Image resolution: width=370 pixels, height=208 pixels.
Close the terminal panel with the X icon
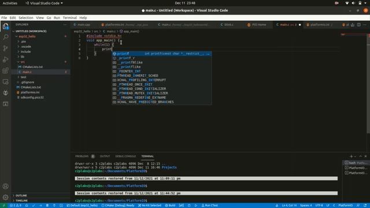point(365,157)
